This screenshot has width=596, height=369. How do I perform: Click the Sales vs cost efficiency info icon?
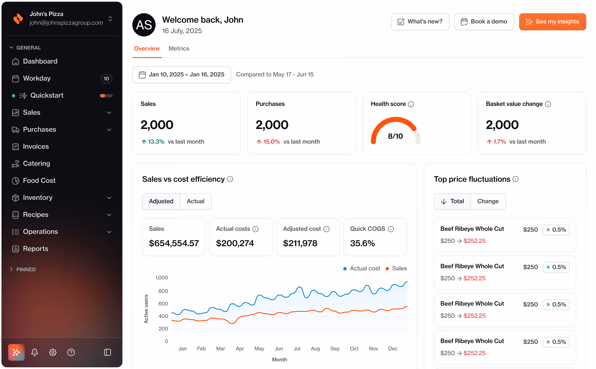tap(230, 179)
